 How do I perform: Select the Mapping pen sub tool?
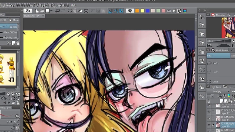tap(8, 37)
